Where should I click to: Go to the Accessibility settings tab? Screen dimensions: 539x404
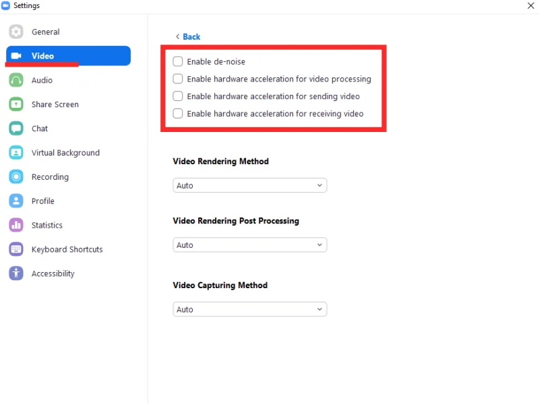[x=53, y=274]
